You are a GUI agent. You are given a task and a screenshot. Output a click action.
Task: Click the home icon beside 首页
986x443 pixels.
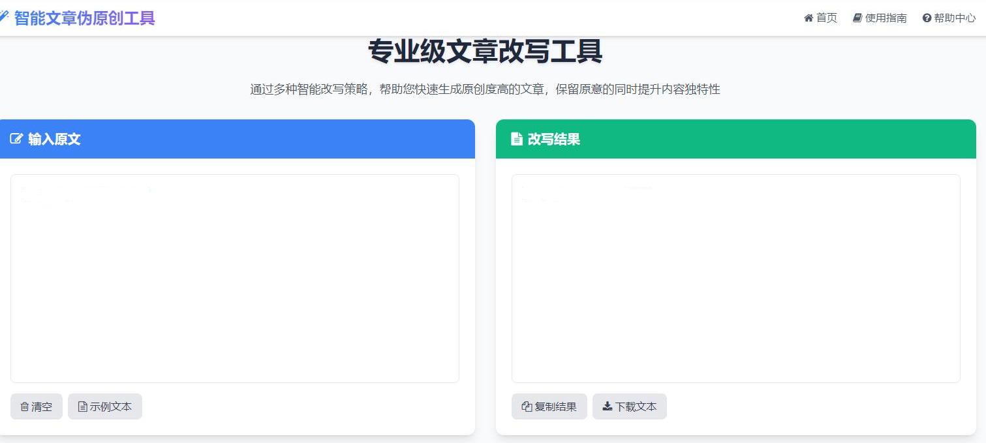[x=809, y=18]
